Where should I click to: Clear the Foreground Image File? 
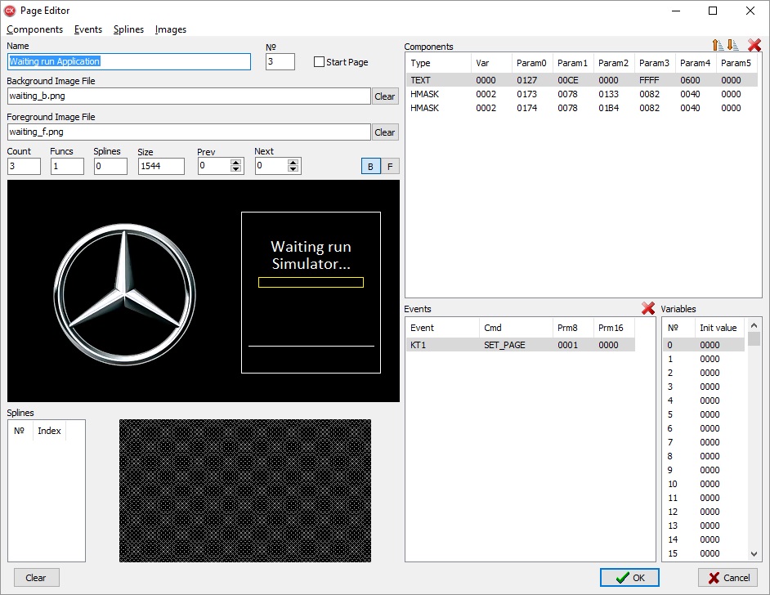click(384, 132)
